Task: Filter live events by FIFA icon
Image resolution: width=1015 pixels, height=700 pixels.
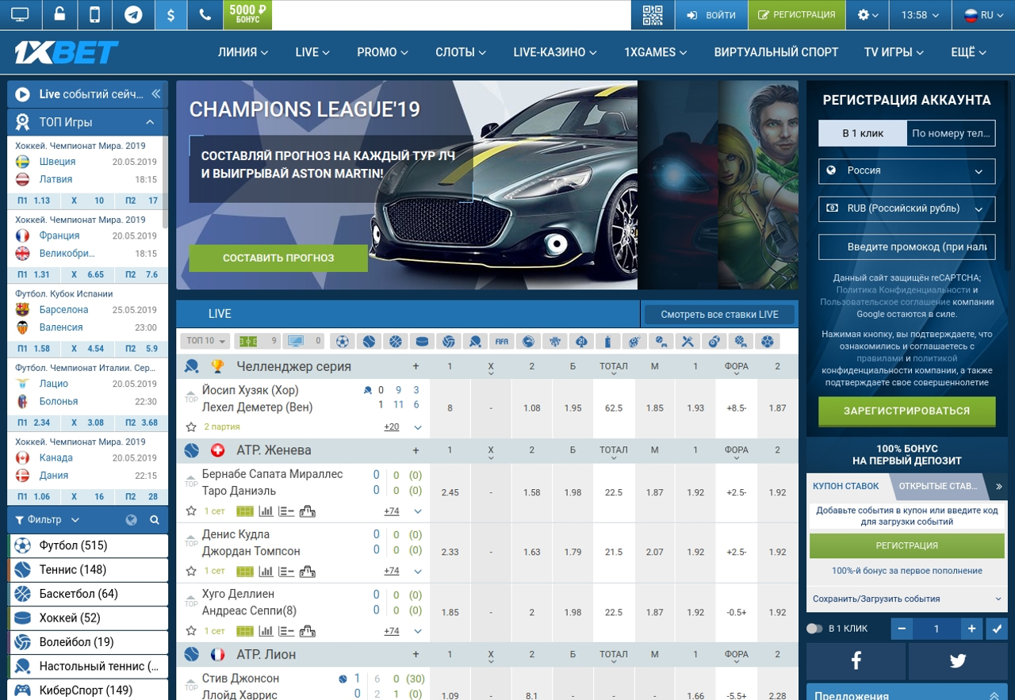Action: [502, 342]
